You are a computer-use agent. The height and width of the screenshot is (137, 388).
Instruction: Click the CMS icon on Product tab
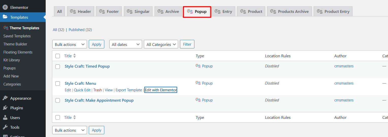point(243,11)
